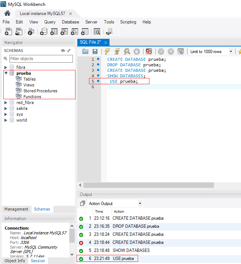Run EXPLAIN on current statement icon
This screenshot has width=241, height=264.
pyautogui.click(x=127, y=51)
